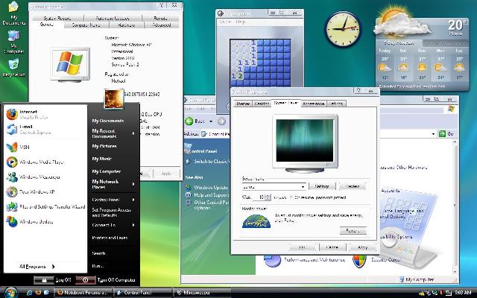Open the Back button history dropdown arrow
Screen dimensions: 477x298
pos(210,121)
